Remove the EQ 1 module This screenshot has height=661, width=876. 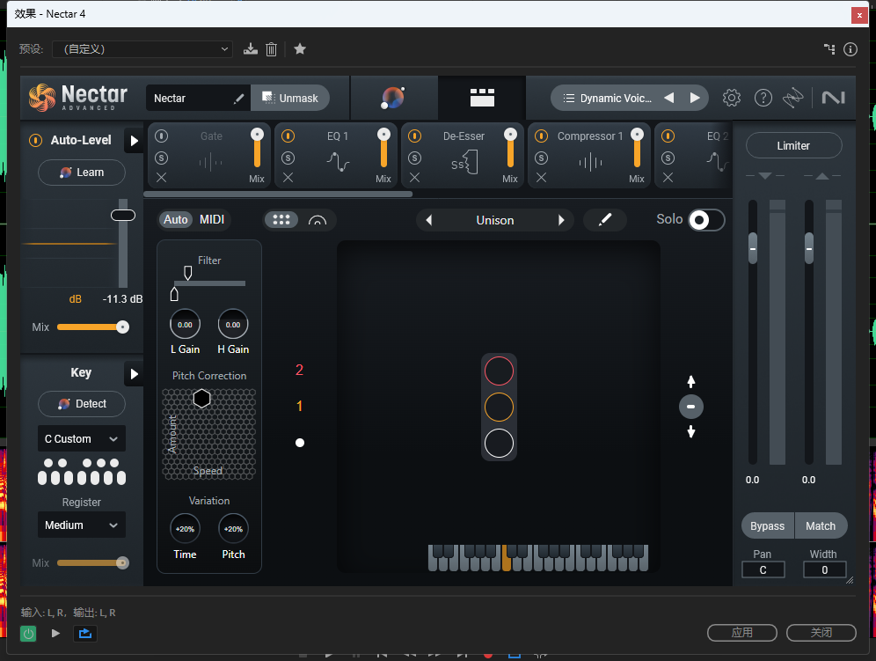[x=288, y=178]
